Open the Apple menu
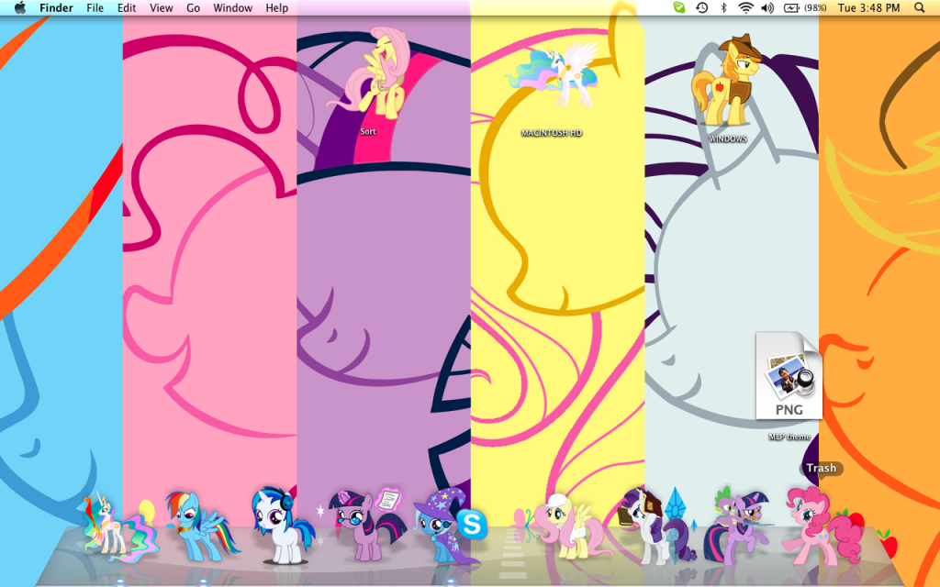Image resolution: width=940 pixels, height=587 pixels. coord(20,7)
